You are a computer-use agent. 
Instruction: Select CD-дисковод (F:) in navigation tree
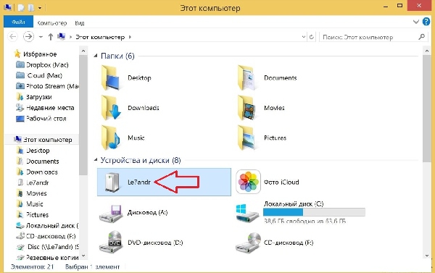[x=46, y=236]
